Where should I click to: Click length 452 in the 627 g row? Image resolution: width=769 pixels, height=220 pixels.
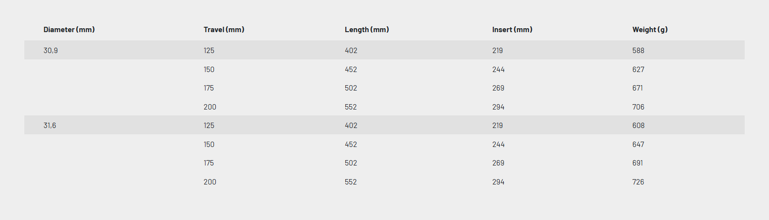coord(351,70)
